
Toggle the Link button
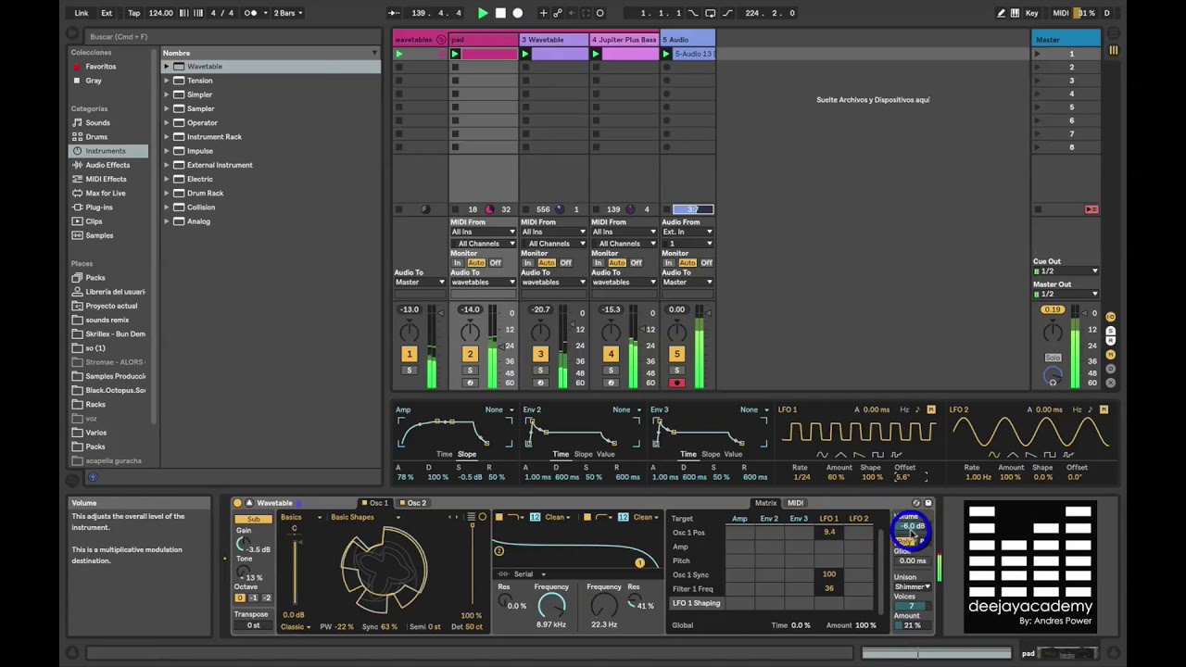[x=82, y=13]
